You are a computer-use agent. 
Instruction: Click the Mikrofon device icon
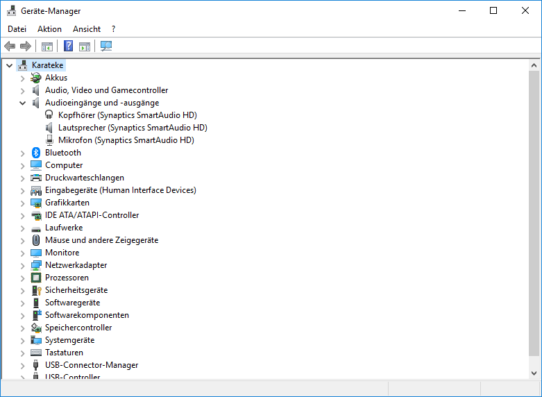49,140
